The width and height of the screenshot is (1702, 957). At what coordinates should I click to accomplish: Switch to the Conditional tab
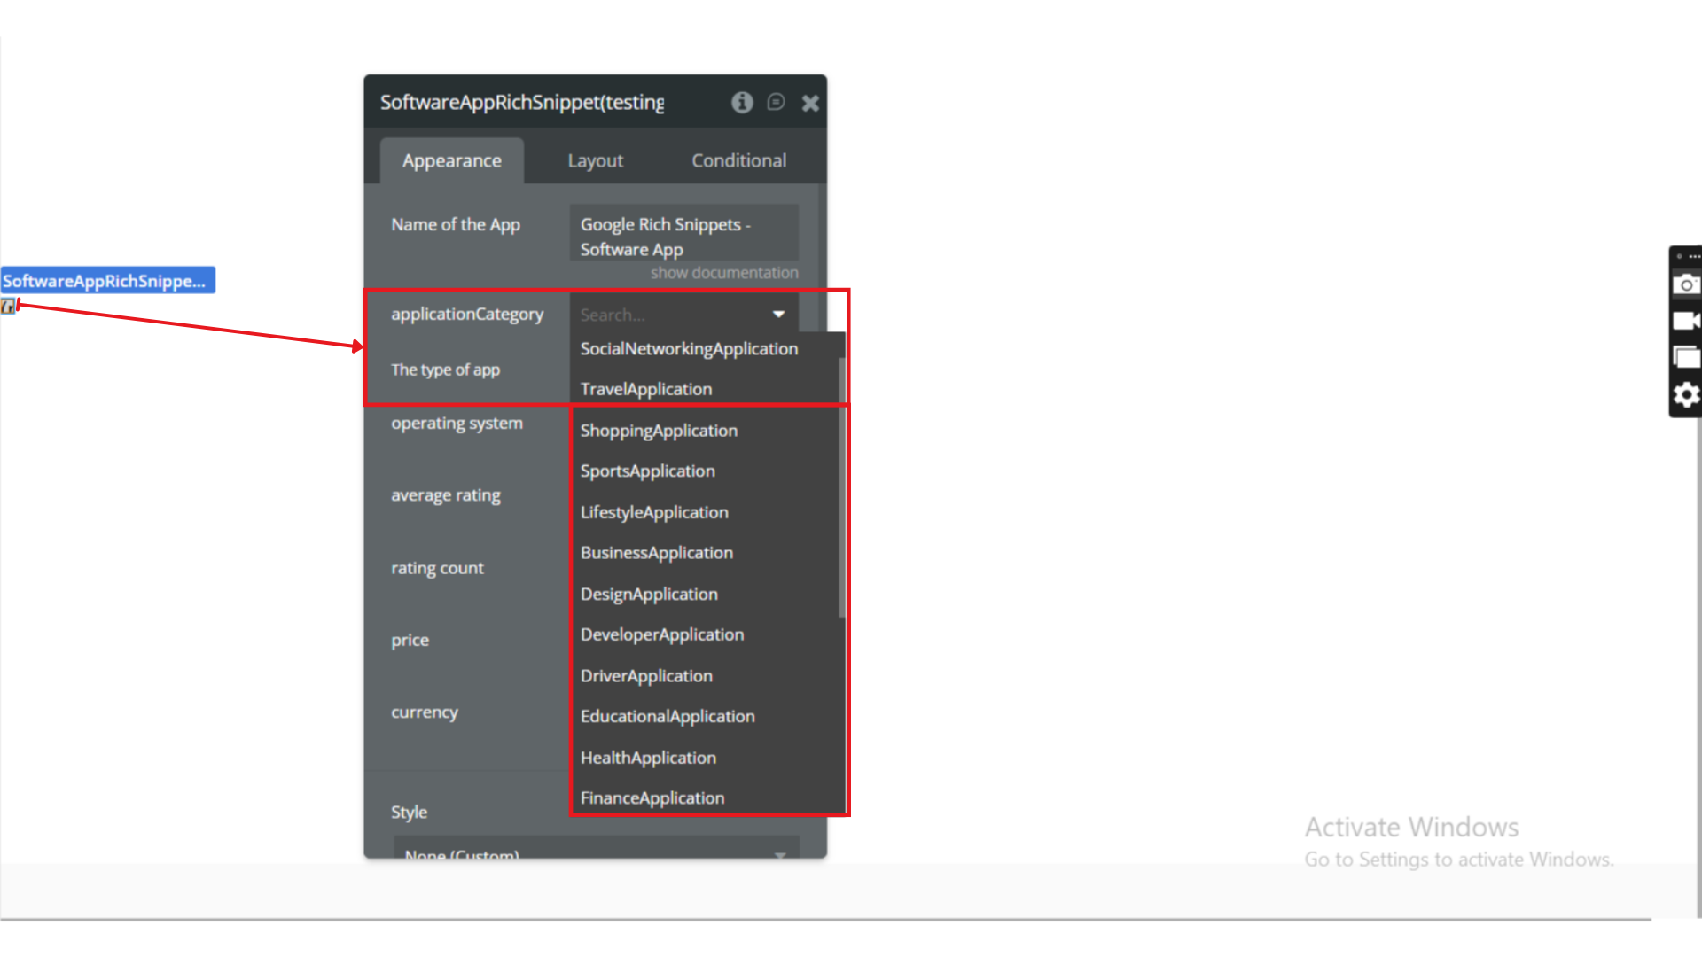point(738,161)
